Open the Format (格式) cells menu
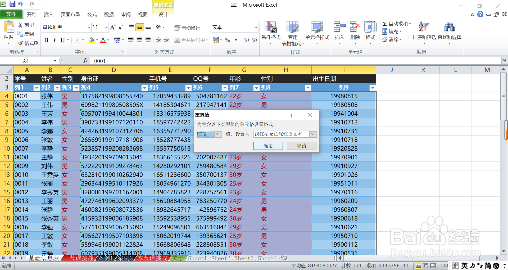This screenshot has height=270, width=508. pyautogui.click(x=370, y=33)
